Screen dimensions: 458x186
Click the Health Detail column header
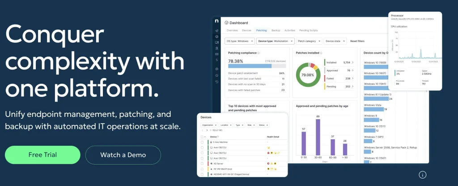(273, 137)
